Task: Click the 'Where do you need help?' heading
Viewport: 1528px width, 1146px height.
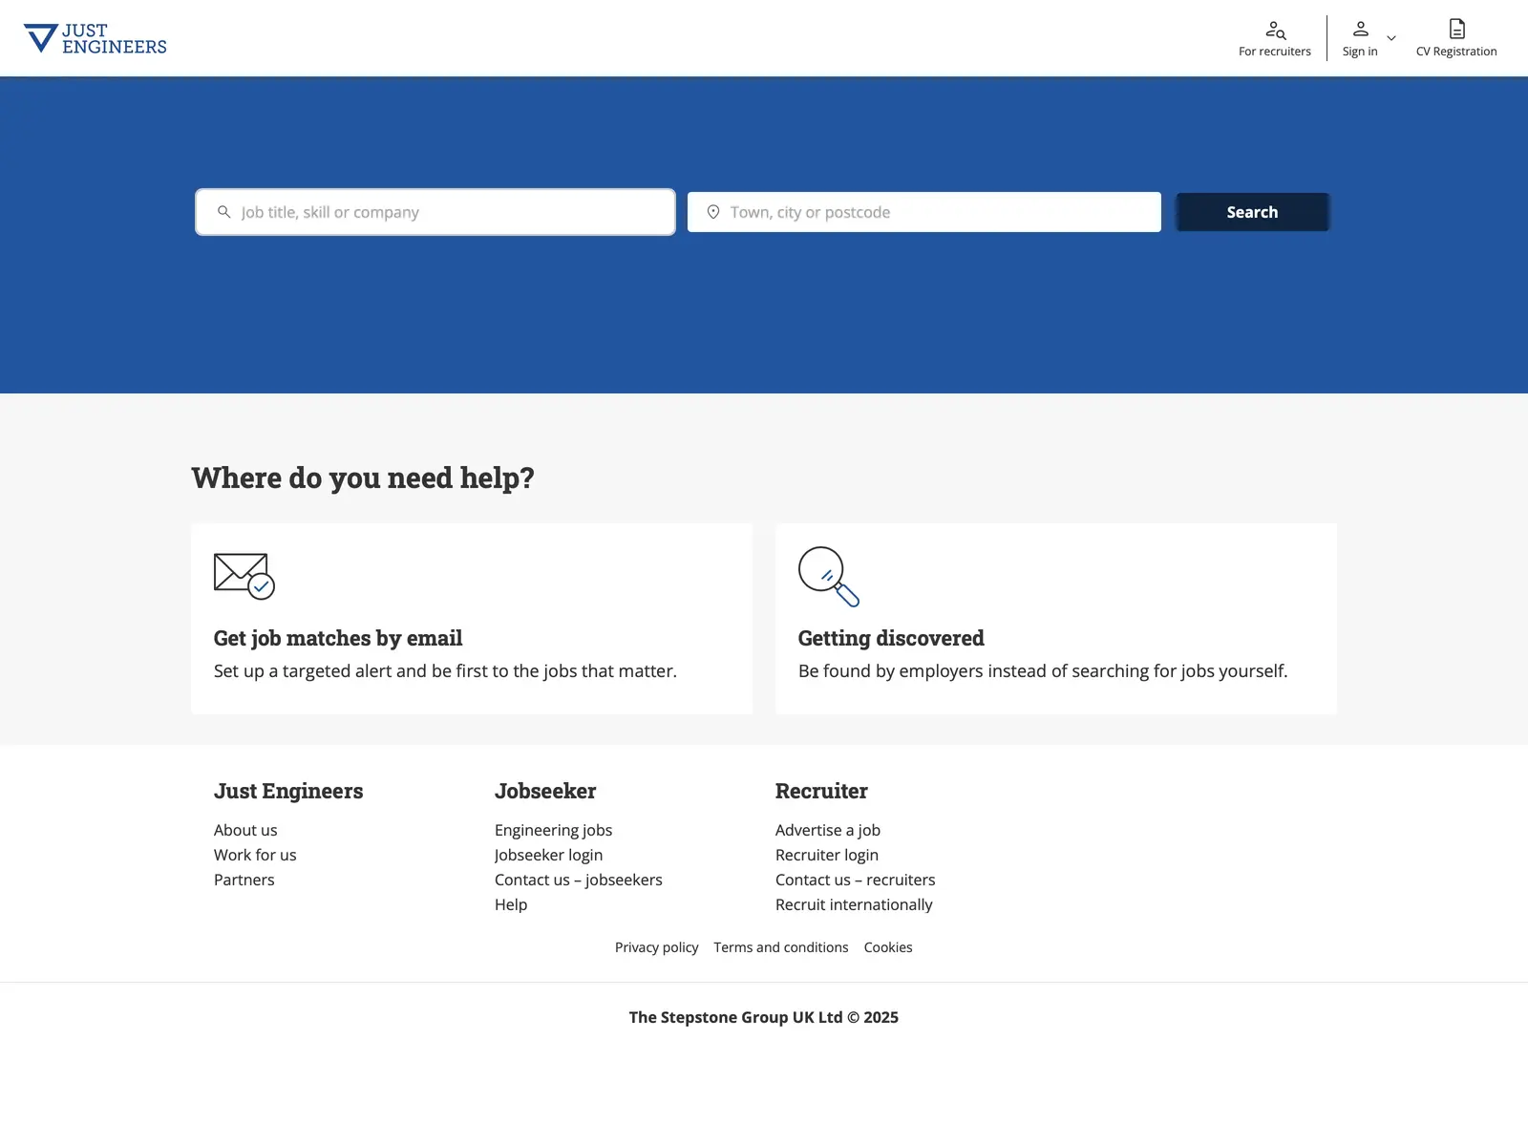Action: point(363,477)
